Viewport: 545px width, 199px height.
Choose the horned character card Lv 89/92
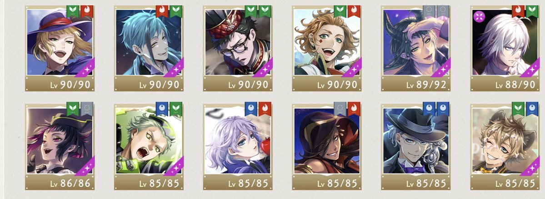(x=416, y=49)
